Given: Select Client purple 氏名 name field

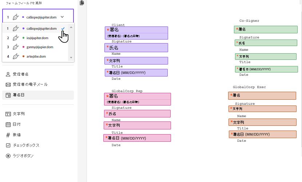Looking at the screenshot, I should 136,47.
